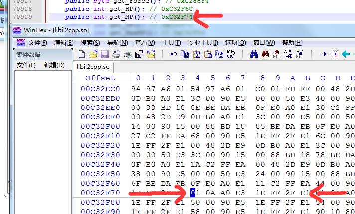Open the 选项(O) menu
Viewport: 355px width, 214px height.
[x=235, y=43]
